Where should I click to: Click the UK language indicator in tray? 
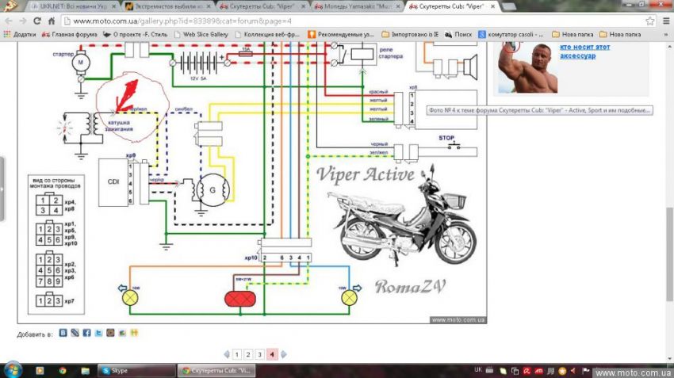coord(478,370)
